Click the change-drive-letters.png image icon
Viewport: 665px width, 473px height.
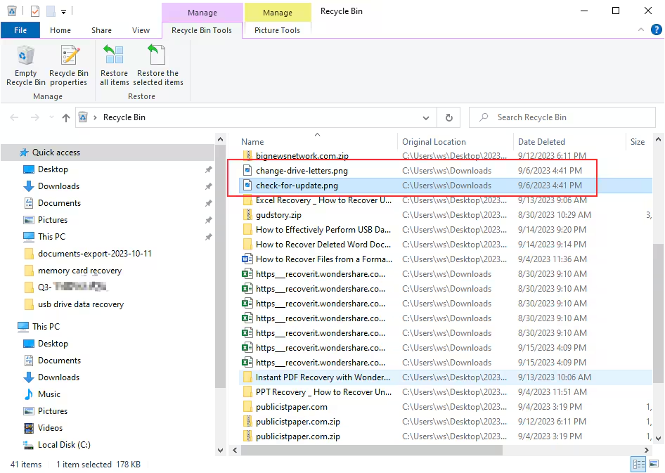tap(247, 171)
